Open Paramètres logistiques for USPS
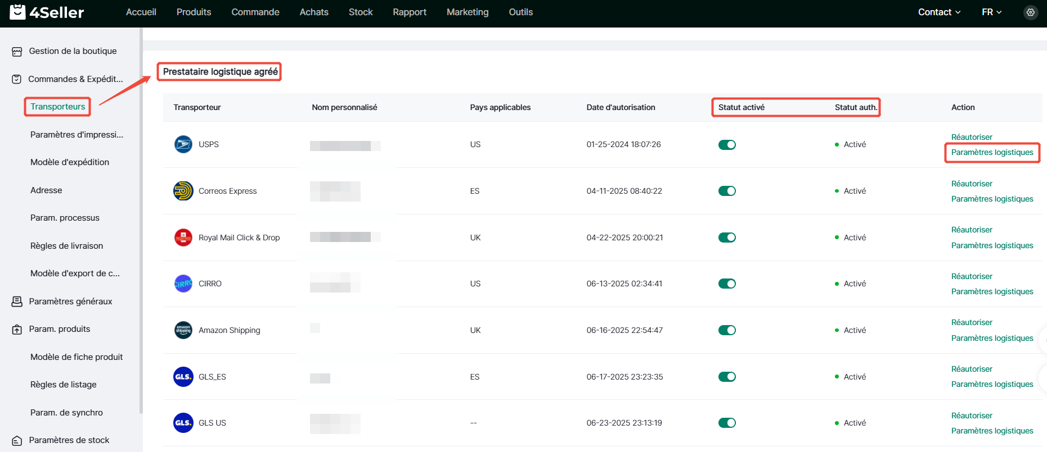The width and height of the screenshot is (1047, 452). tap(992, 152)
